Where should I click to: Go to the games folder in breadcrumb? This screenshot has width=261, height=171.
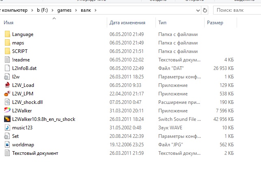[x=64, y=10]
